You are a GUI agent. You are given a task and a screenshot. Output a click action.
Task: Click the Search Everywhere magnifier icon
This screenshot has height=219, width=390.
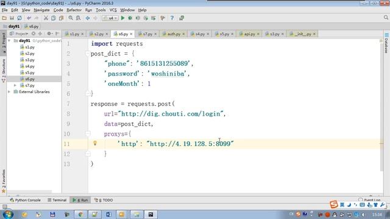(386, 18)
